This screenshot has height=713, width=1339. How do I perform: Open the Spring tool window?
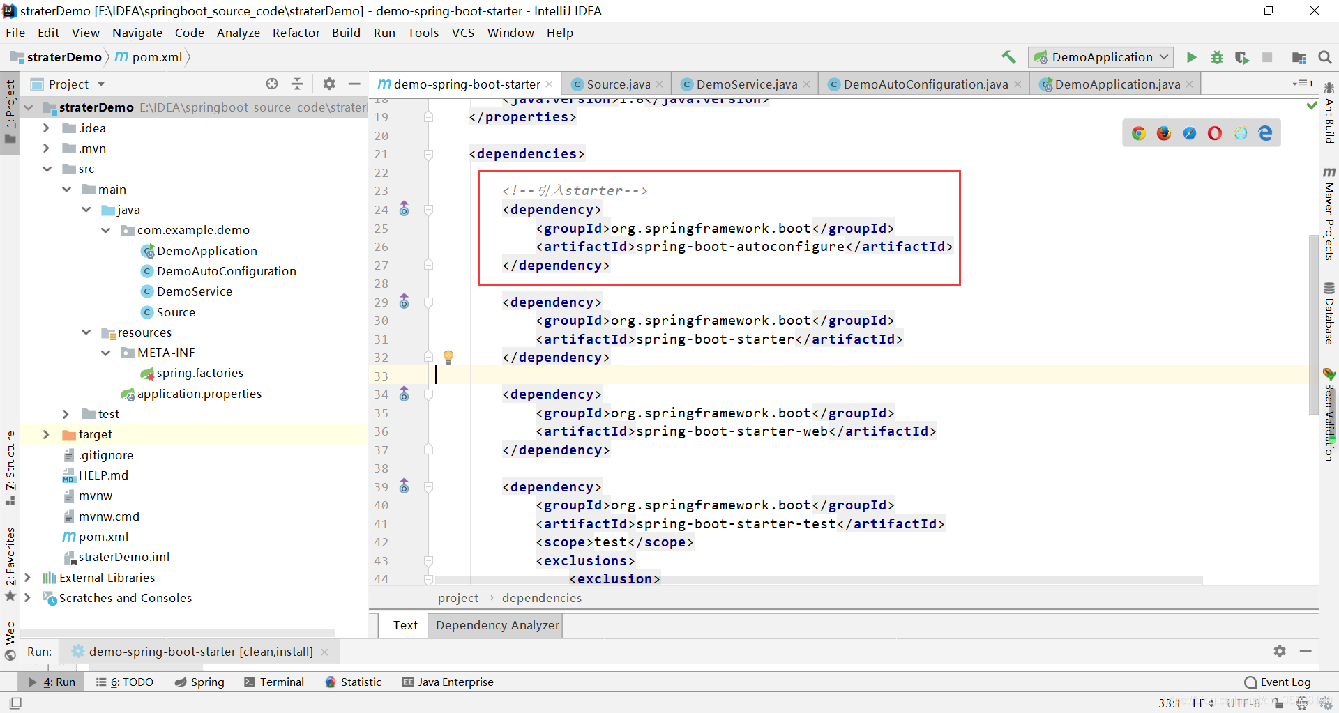click(199, 682)
